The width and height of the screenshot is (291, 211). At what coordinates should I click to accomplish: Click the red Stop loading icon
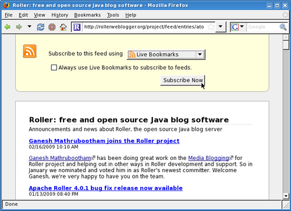(x=52, y=27)
